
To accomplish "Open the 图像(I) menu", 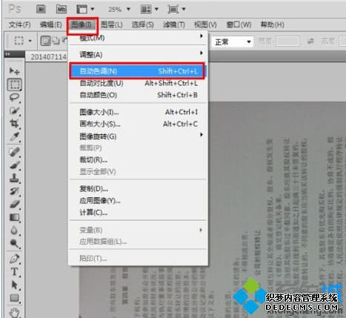I will tap(81, 24).
